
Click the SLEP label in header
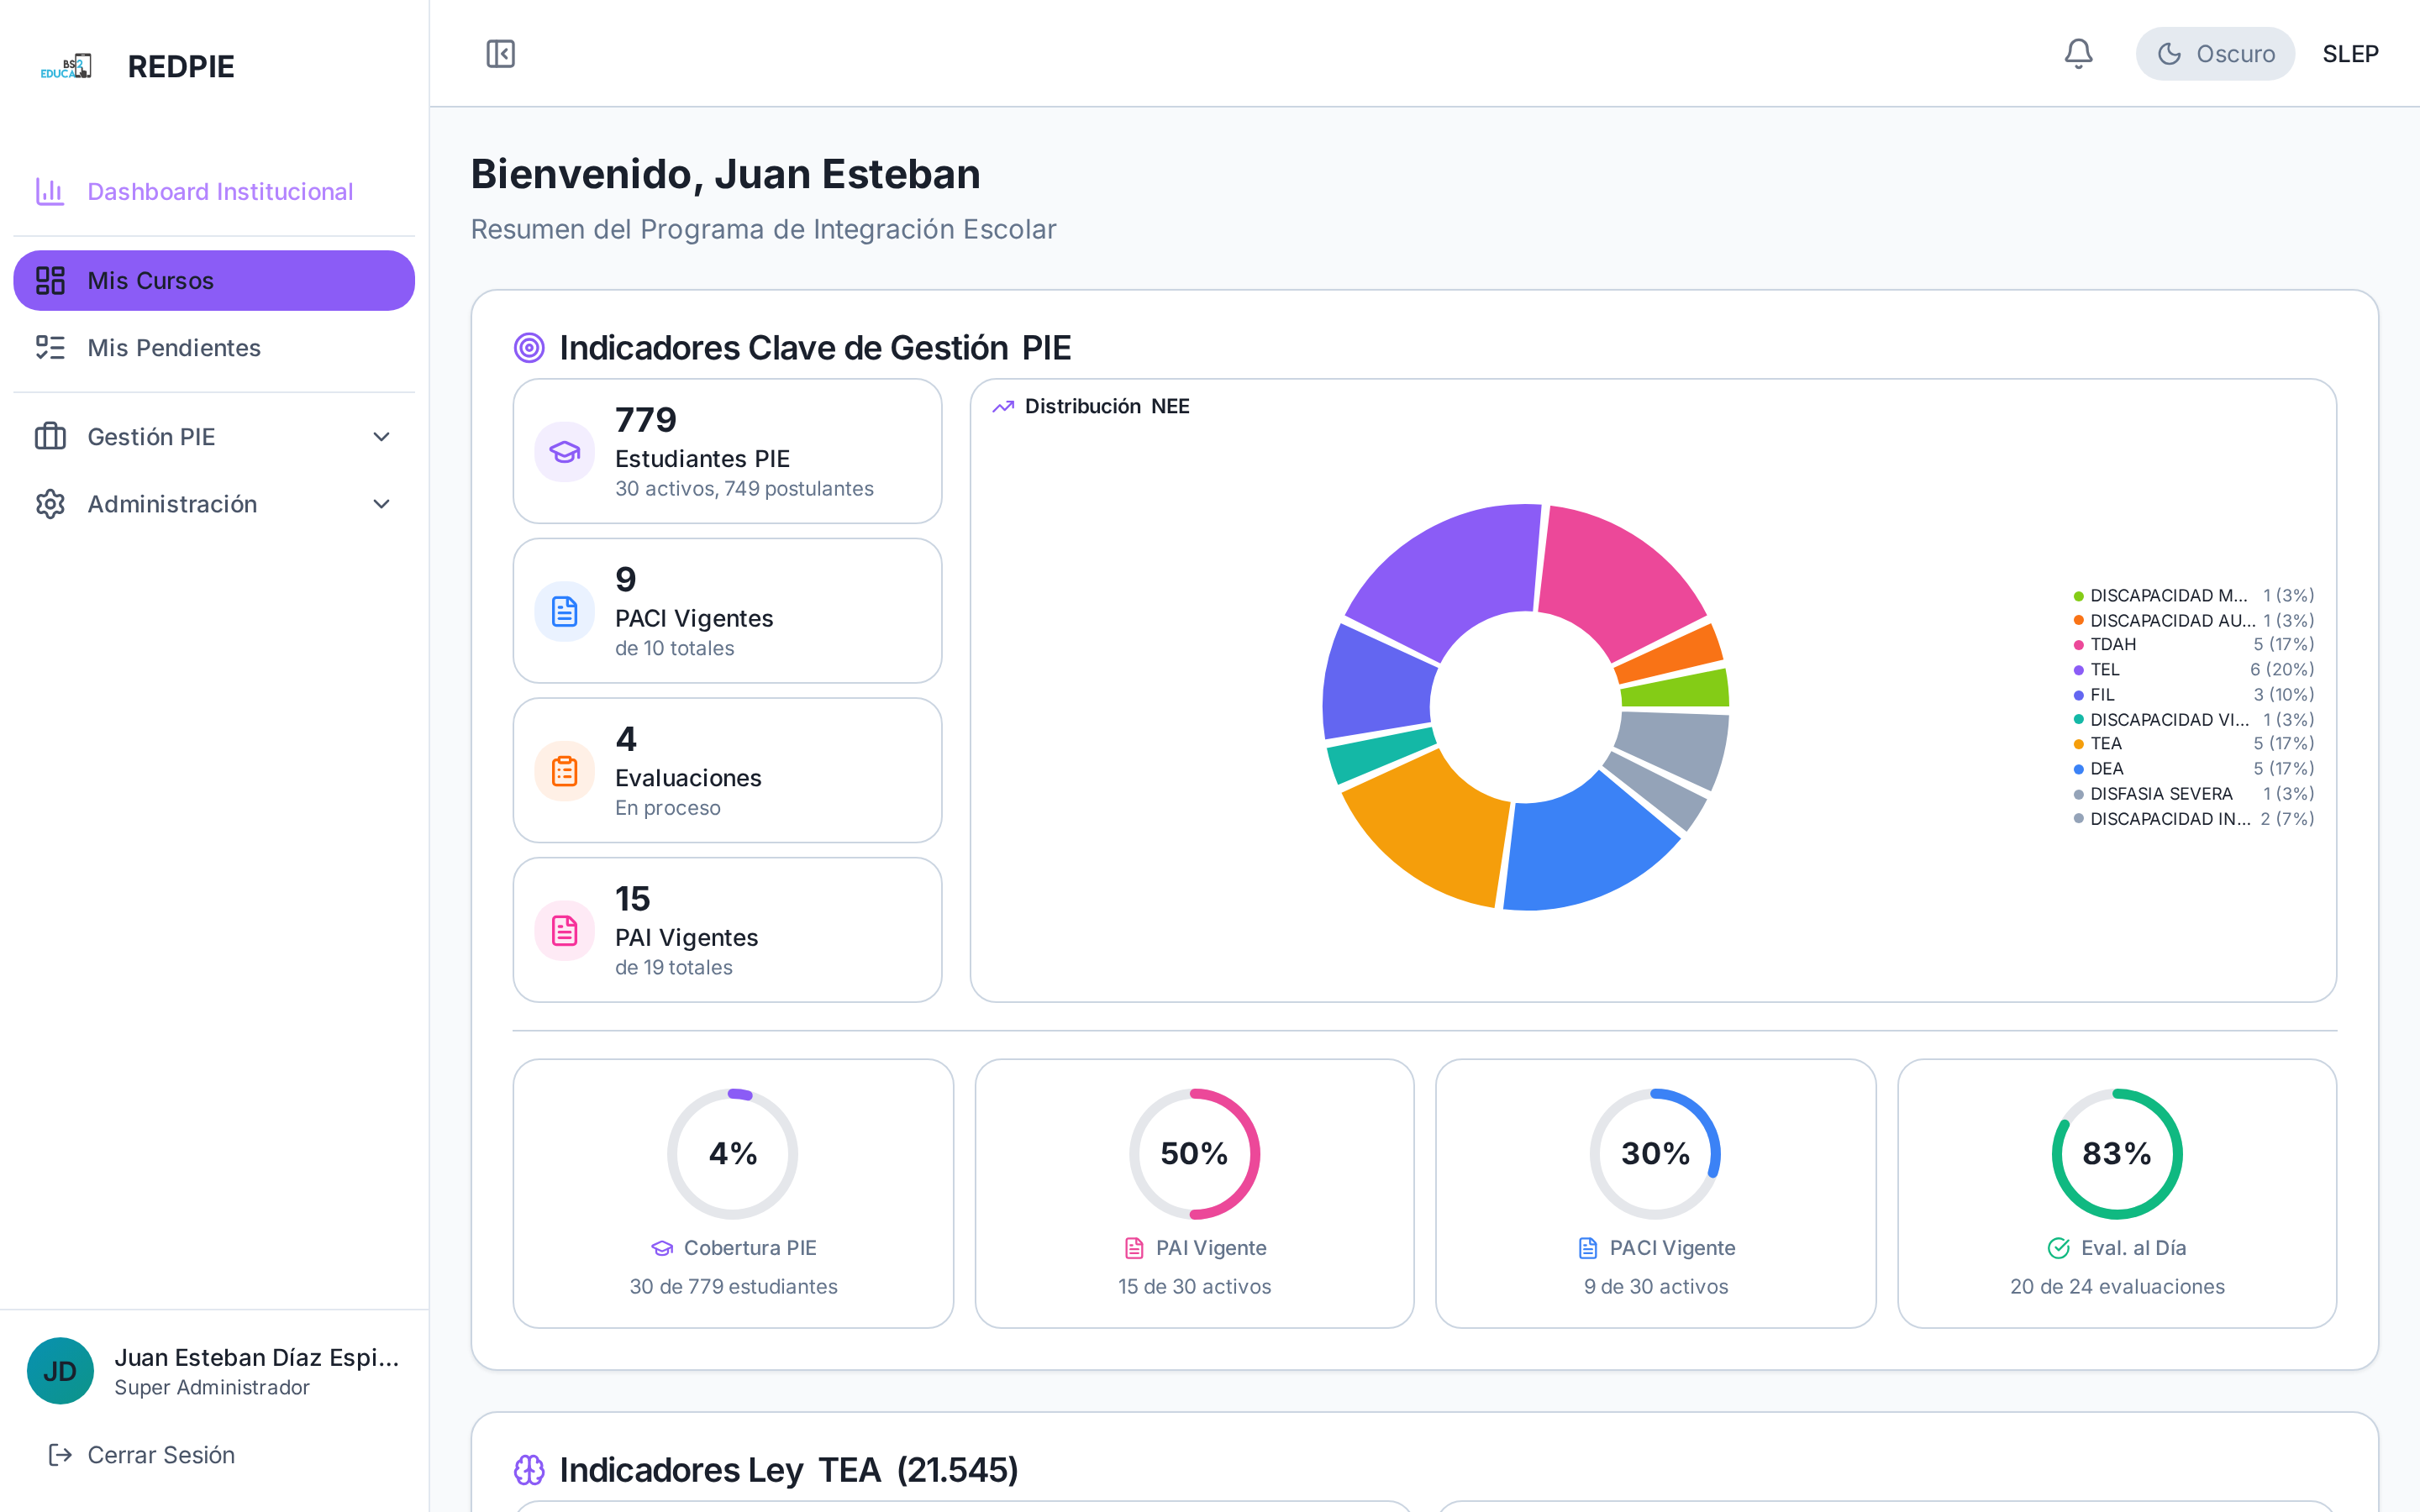pos(2350,54)
